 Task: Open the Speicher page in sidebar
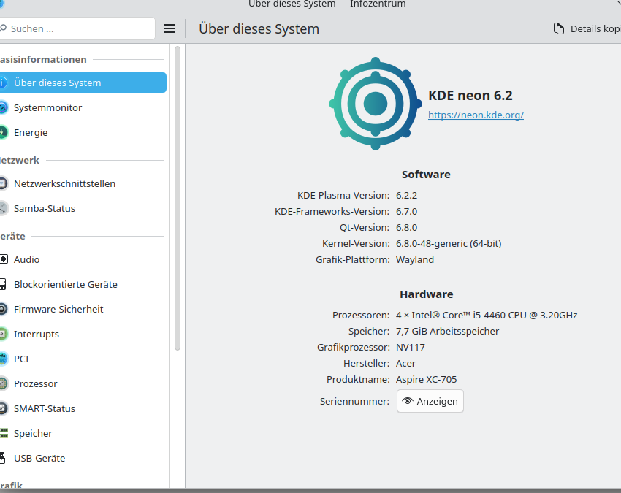(82, 433)
